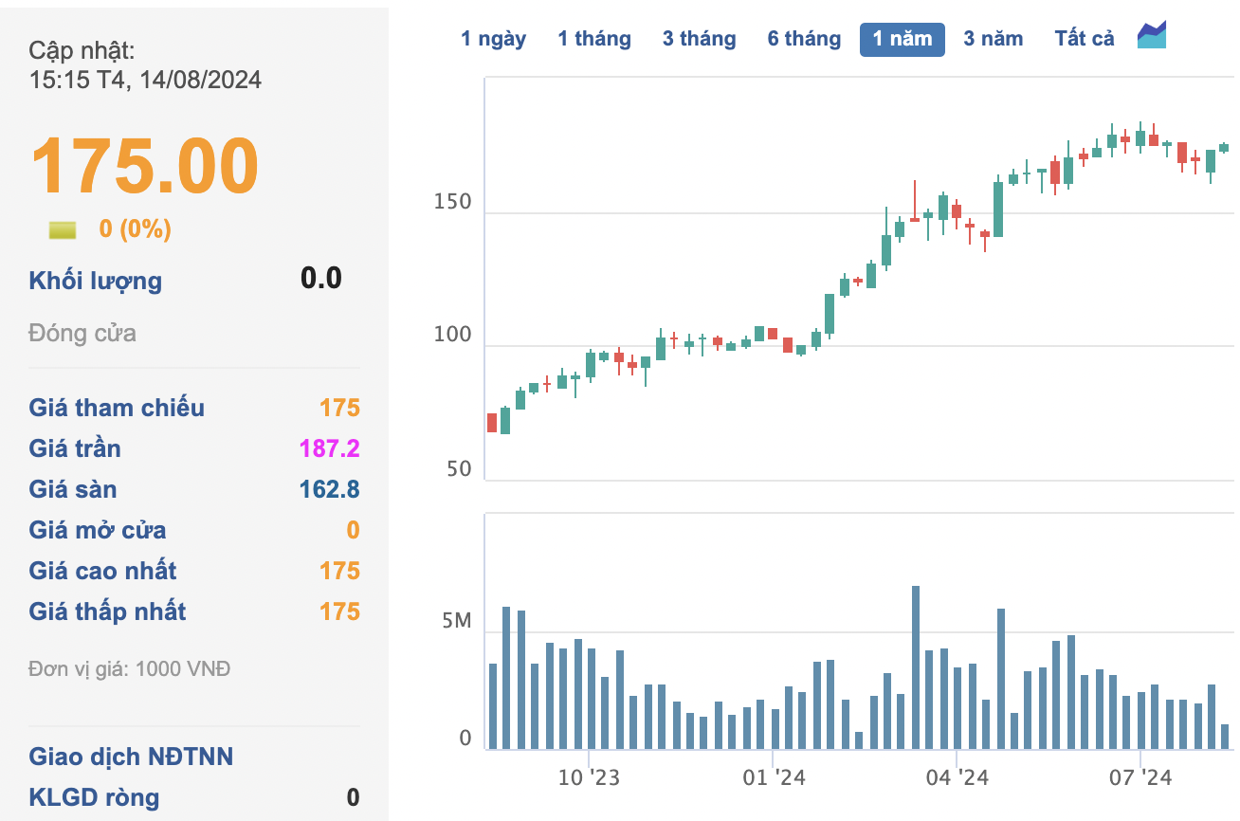
Task: Click the '10 '23' x-axis date label
Action: pyautogui.click(x=588, y=777)
